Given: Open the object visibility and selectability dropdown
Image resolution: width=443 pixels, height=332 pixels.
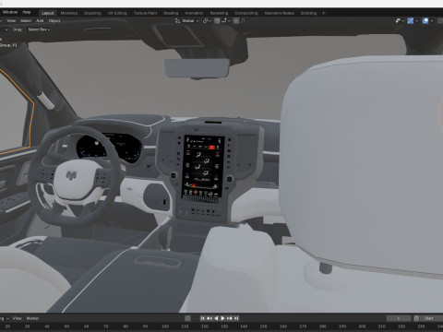Looking at the screenshot, I should pos(400,21).
